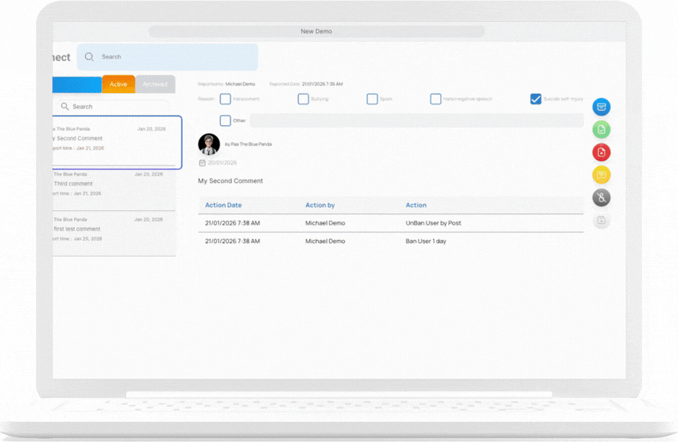
Task: Click the dark gray ban user button
Action: click(x=601, y=197)
